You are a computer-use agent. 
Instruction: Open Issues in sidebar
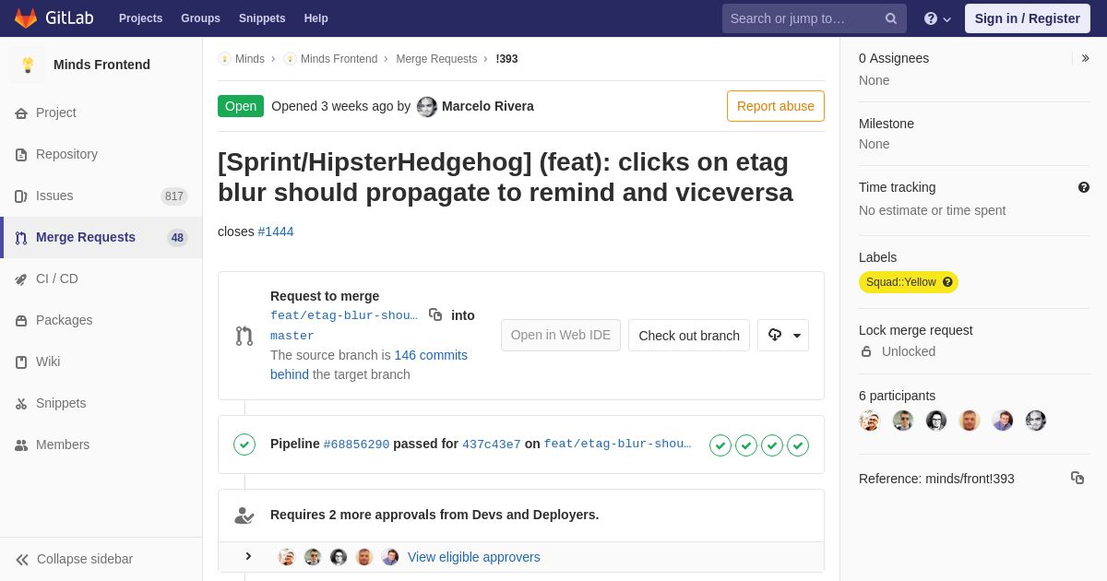(x=101, y=196)
